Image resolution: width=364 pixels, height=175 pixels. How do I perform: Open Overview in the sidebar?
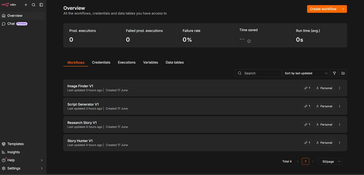tap(23, 15)
